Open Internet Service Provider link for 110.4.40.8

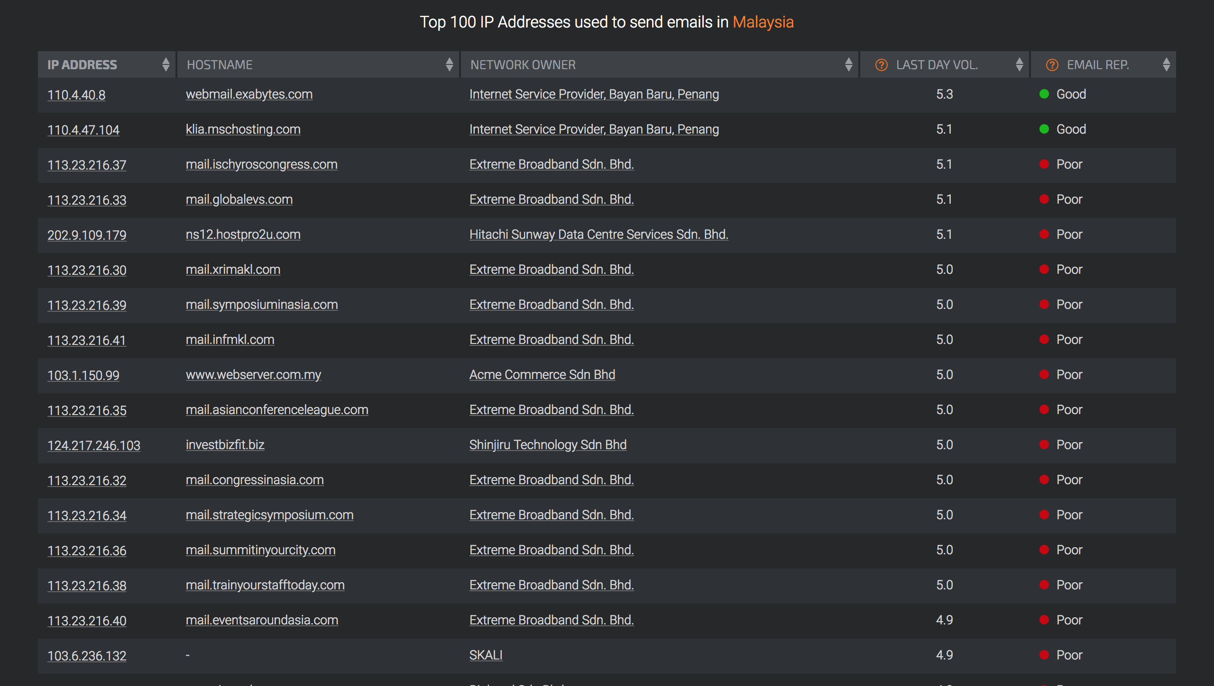click(594, 94)
